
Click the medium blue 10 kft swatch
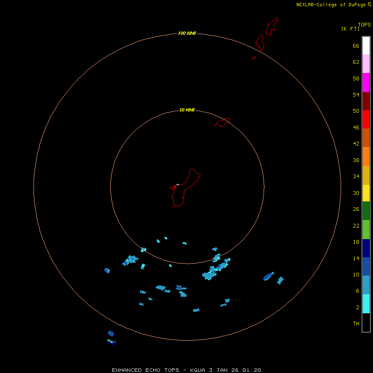[366, 266]
